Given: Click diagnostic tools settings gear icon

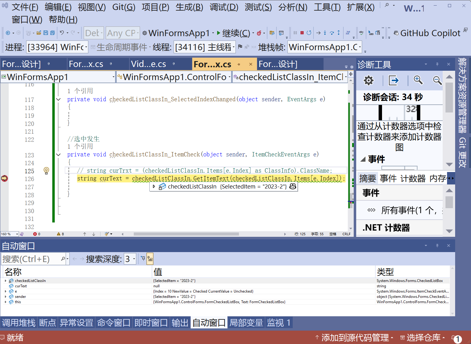Looking at the screenshot, I should [369, 80].
